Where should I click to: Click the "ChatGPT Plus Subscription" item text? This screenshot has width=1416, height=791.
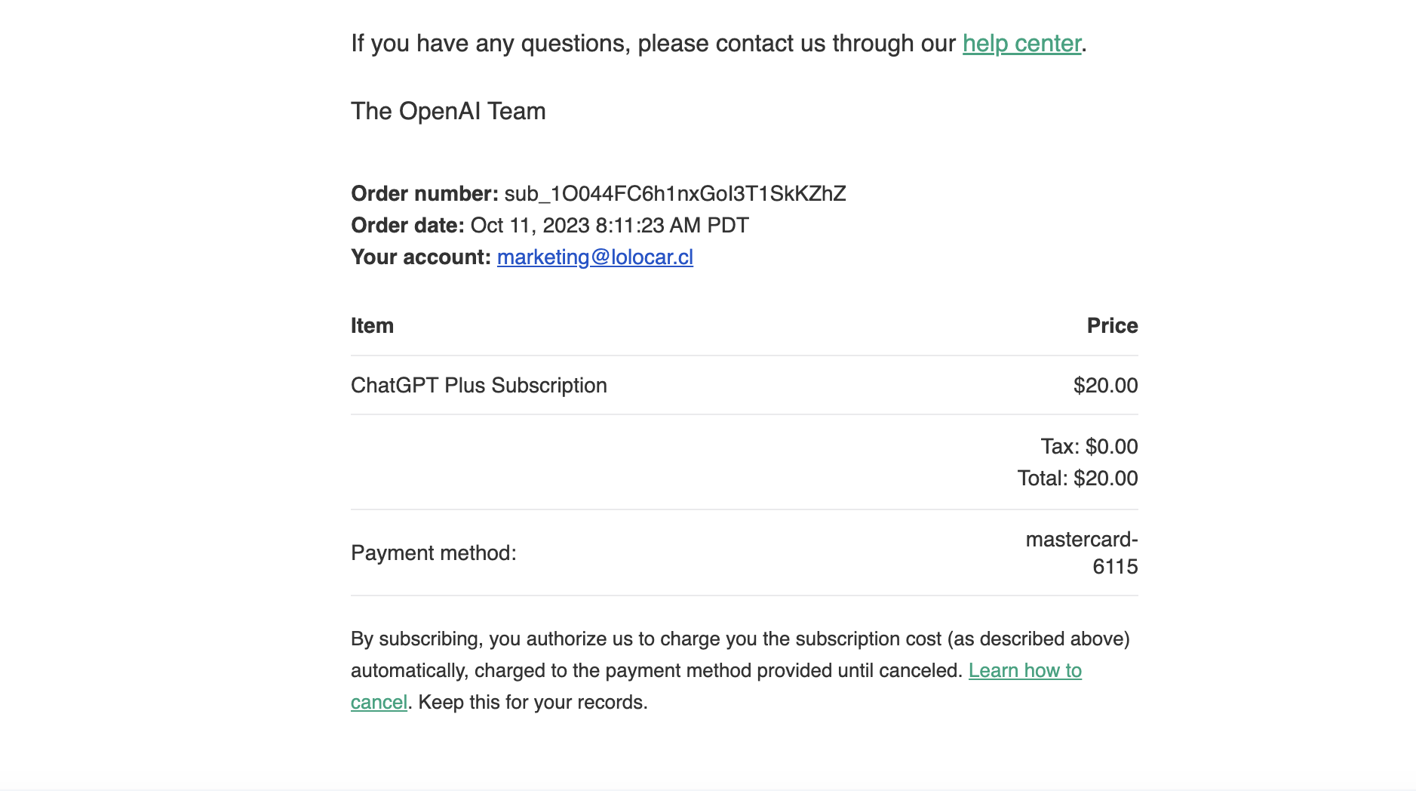point(478,386)
